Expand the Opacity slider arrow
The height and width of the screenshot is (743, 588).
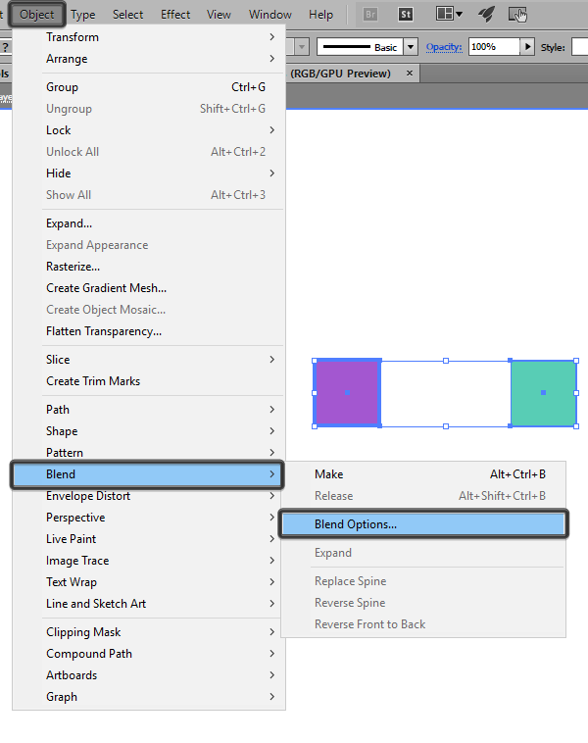click(x=527, y=47)
